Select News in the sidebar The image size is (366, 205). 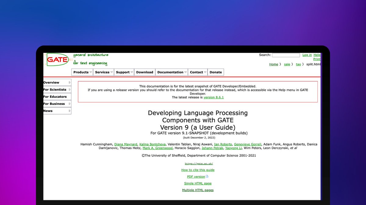click(57, 111)
